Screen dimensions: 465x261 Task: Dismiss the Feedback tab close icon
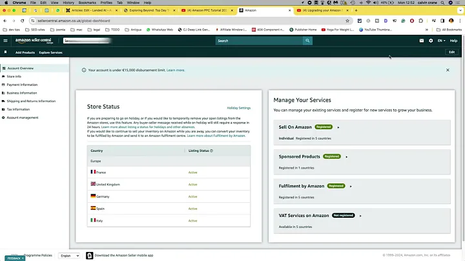[23, 258]
